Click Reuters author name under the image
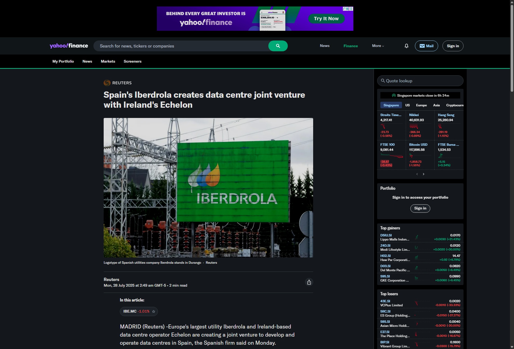514x349 pixels. click(111, 280)
